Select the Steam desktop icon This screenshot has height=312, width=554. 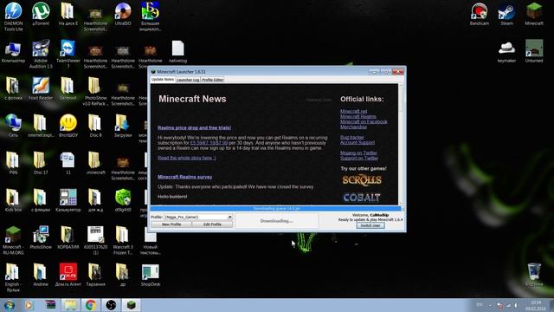click(x=506, y=14)
